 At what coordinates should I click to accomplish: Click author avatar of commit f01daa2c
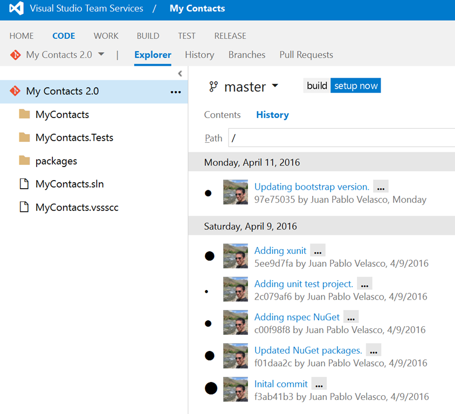(236, 356)
